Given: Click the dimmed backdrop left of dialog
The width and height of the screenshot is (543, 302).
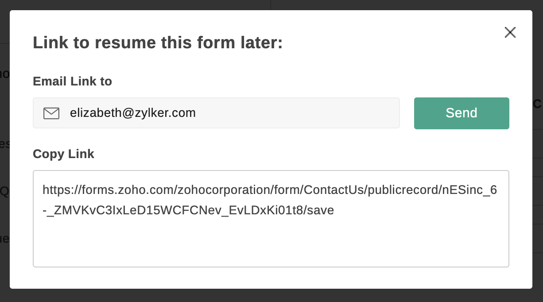Looking at the screenshot, I should (4, 177).
